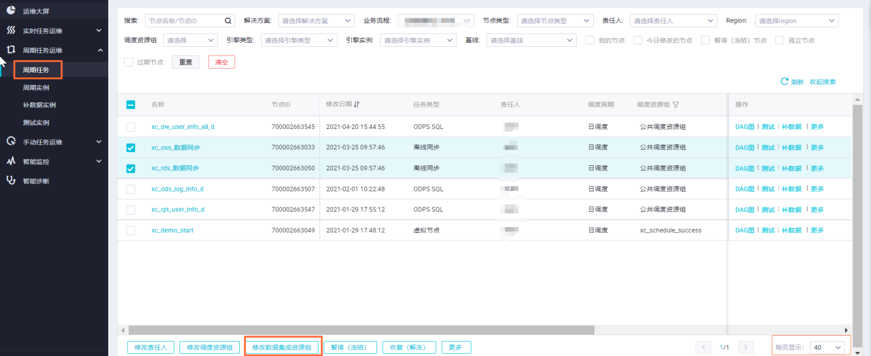This screenshot has height=356, width=871.
Task: Check the xc_demo_start row checkbox
Action: (131, 230)
